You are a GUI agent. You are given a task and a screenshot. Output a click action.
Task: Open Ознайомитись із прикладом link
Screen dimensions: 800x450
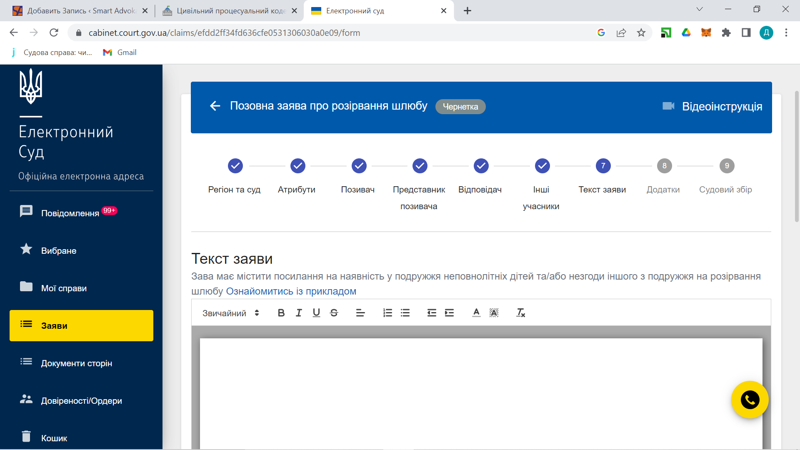[x=291, y=291]
